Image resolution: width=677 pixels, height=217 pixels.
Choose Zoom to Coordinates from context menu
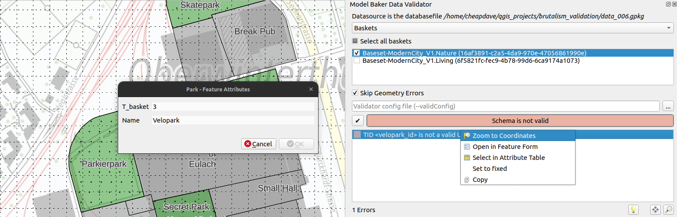pyautogui.click(x=503, y=136)
